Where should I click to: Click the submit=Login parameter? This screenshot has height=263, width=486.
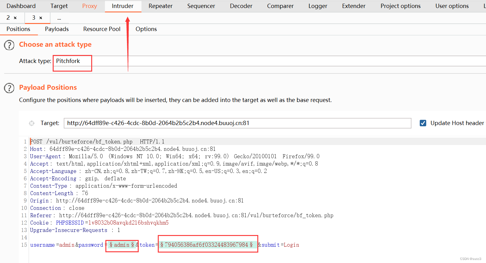pyautogui.click(x=280, y=245)
